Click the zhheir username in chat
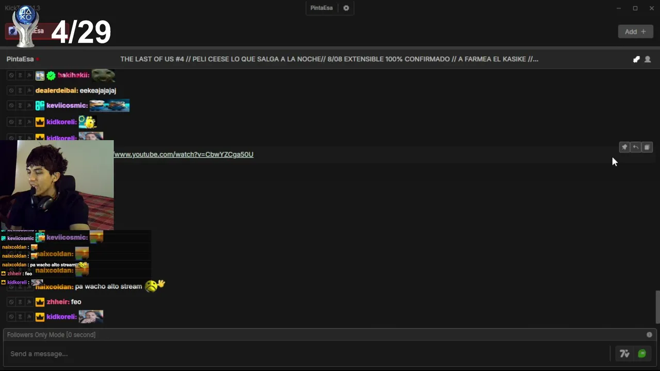The height and width of the screenshot is (371, 660). click(x=58, y=302)
